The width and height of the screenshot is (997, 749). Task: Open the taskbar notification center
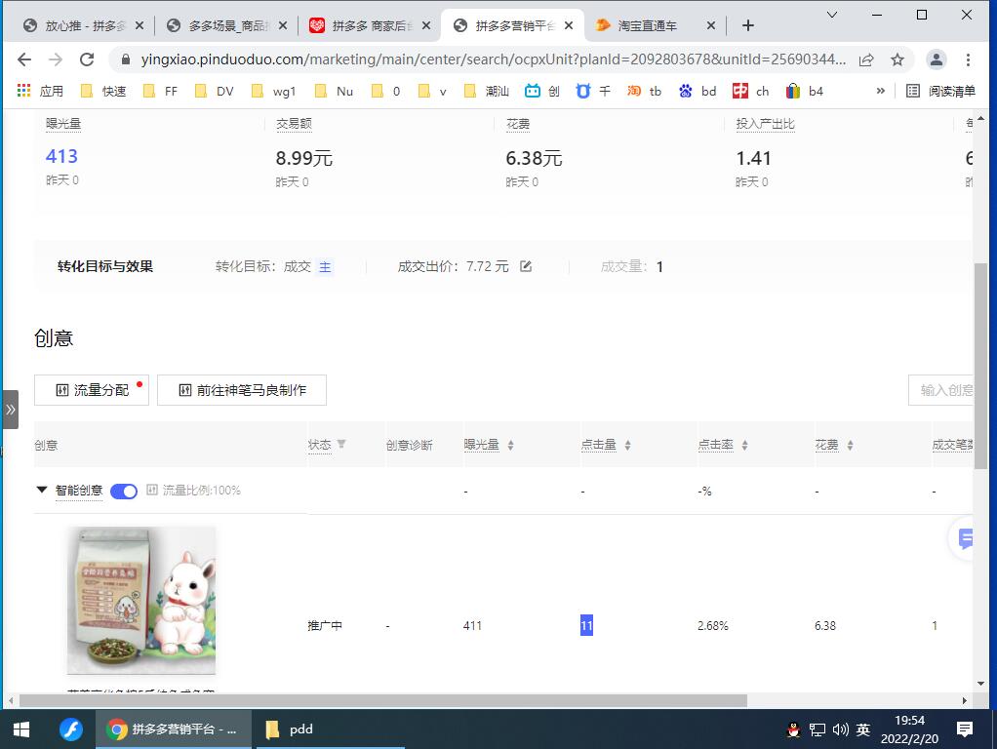click(965, 729)
